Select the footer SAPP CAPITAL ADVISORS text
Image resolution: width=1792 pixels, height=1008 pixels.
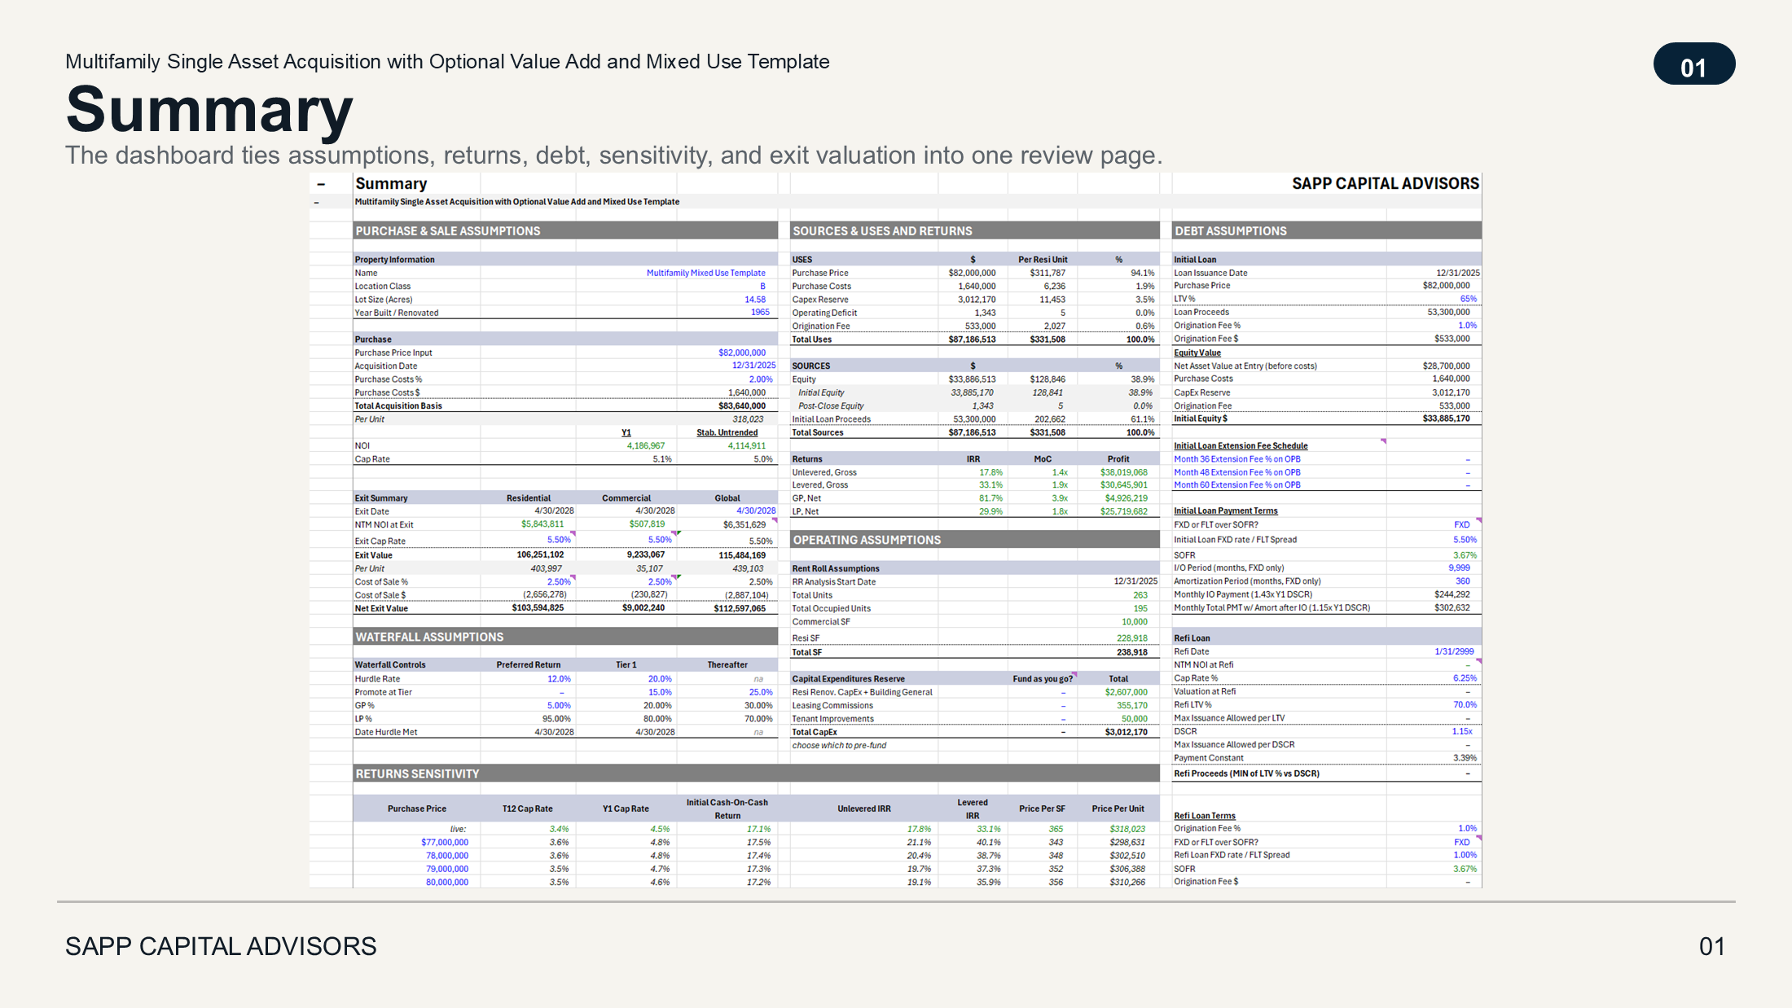pyautogui.click(x=221, y=946)
